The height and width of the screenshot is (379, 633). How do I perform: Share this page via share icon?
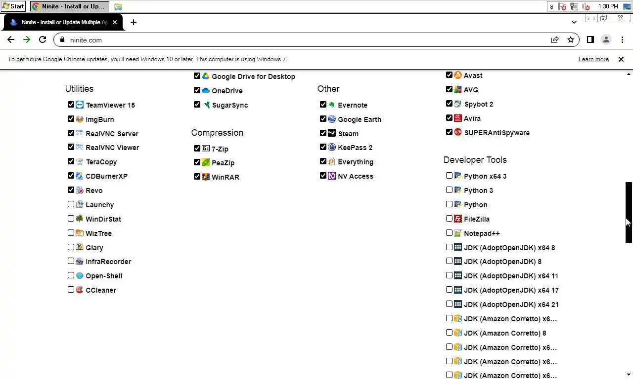pyautogui.click(x=555, y=40)
